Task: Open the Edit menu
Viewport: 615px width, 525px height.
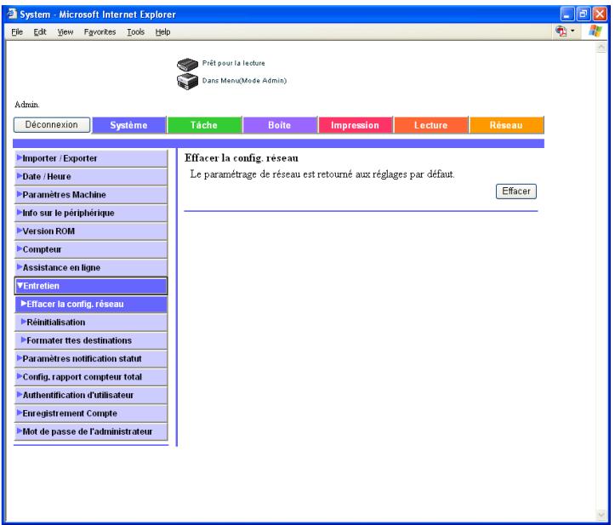Action: 40,31
